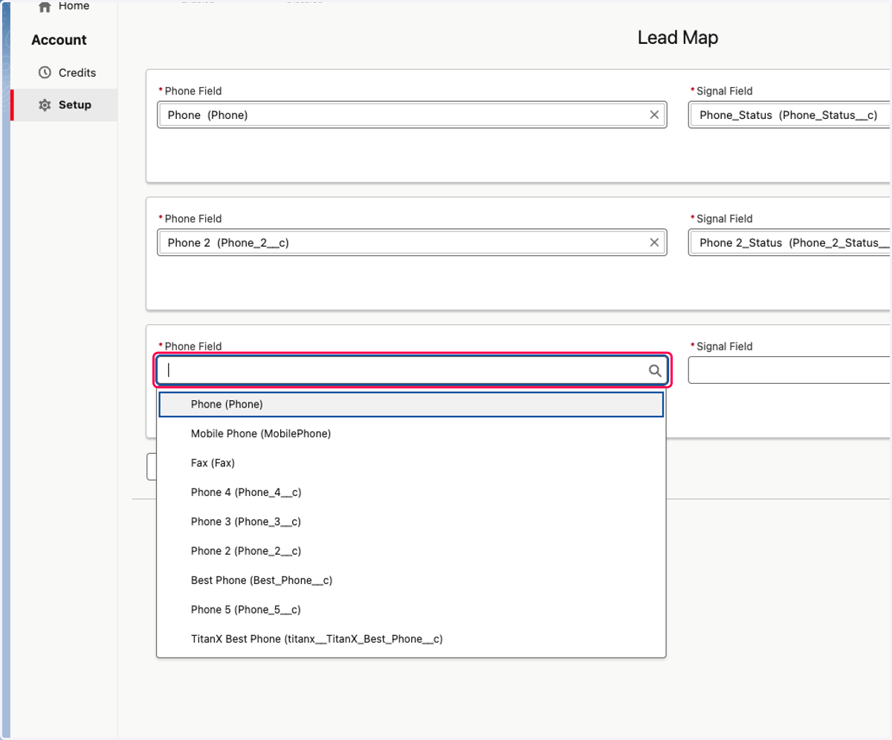Screen dimensions: 892x740
Task: Click the Phone 2 (Phone_2__c) field combobox
Action: click(x=412, y=242)
